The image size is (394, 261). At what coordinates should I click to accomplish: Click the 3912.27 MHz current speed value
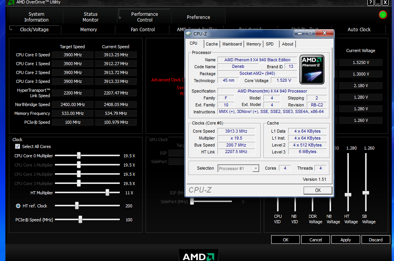pyautogui.click(x=116, y=64)
